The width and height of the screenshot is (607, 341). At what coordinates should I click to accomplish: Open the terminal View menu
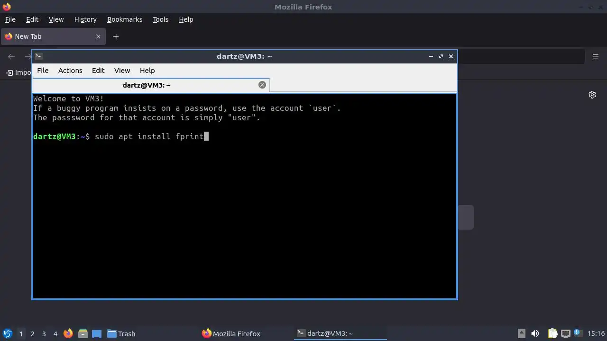point(122,71)
